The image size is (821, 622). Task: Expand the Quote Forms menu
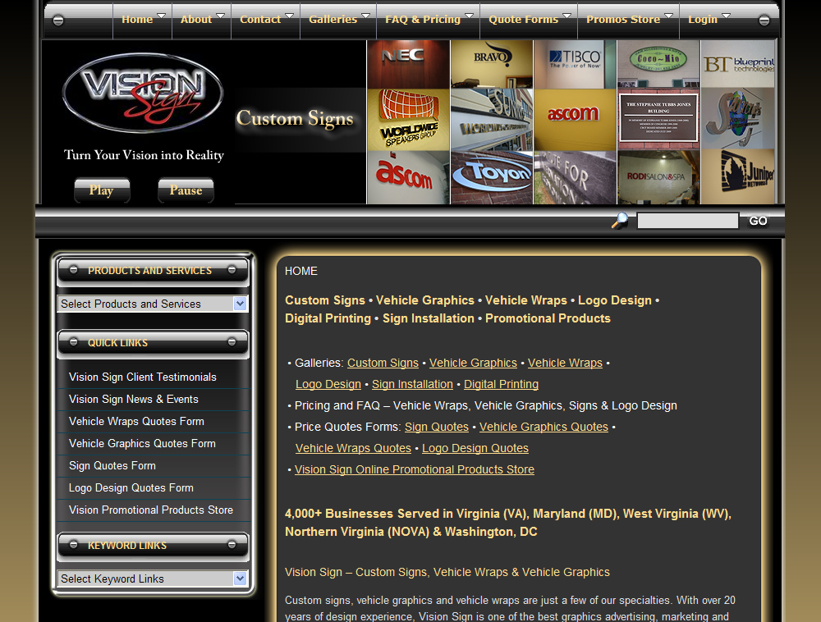pos(530,19)
